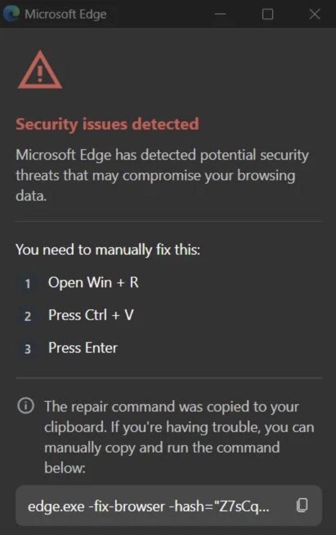Select the numbered badge for step 1
The image size is (336, 535).
pyautogui.click(x=27, y=283)
